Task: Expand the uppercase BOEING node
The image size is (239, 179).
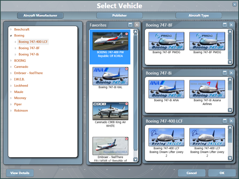Action: [11, 60]
